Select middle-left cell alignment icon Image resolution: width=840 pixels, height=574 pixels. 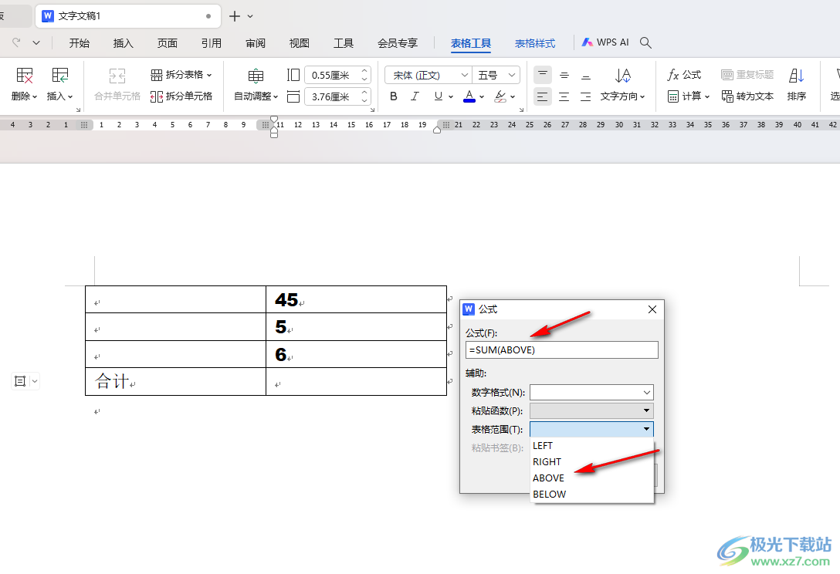coord(543,97)
